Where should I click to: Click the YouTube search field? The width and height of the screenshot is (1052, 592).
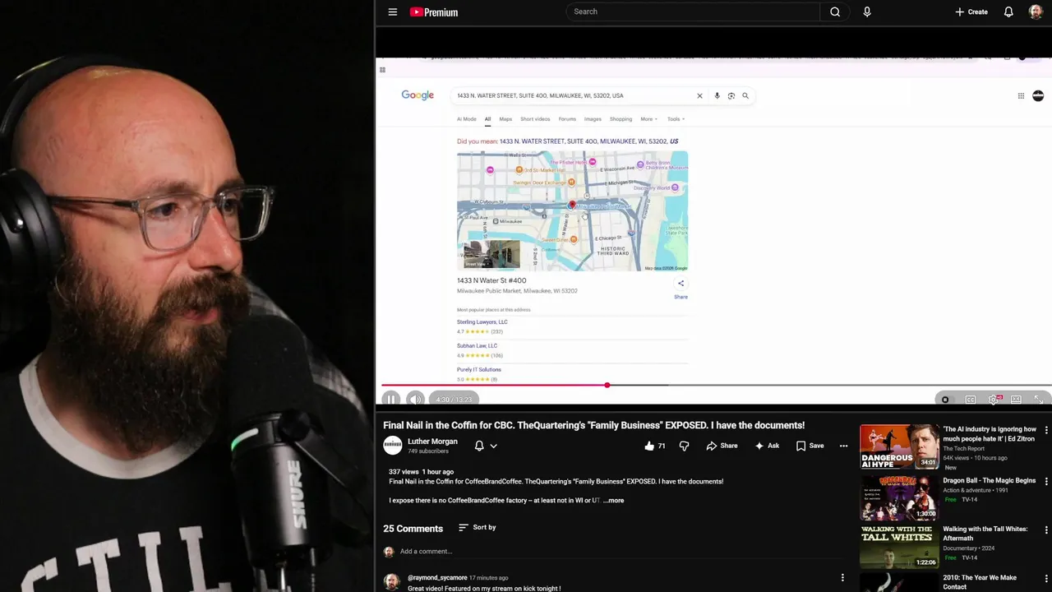coord(692,12)
